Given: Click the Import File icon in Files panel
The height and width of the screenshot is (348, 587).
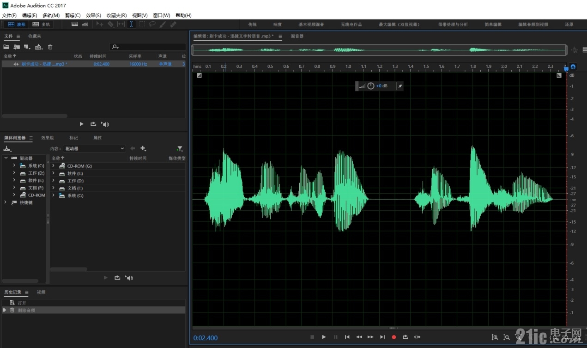Looking at the screenshot, I should 17,47.
